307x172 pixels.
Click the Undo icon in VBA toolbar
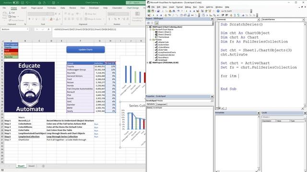click(178, 11)
